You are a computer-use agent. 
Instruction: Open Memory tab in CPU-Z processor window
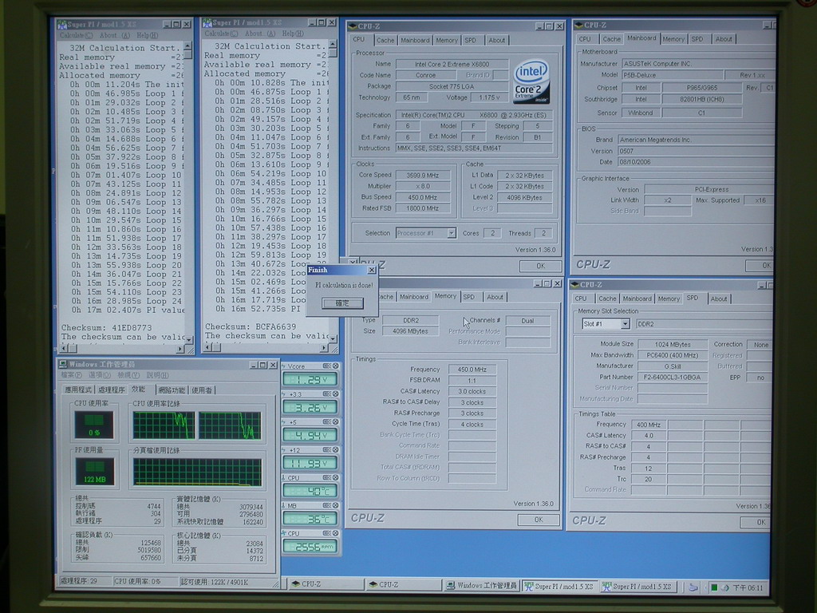click(x=447, y=40)
